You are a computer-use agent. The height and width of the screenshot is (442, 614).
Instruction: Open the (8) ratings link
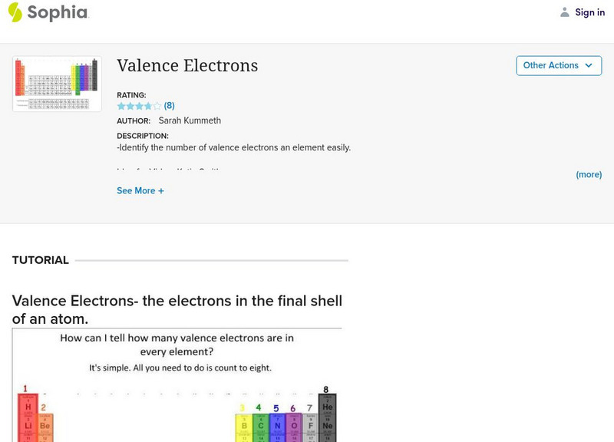pyautogui.click(x=167, y=104)
